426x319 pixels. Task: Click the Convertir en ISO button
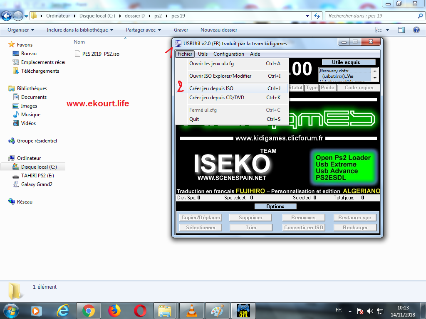[x=303, y=228]
